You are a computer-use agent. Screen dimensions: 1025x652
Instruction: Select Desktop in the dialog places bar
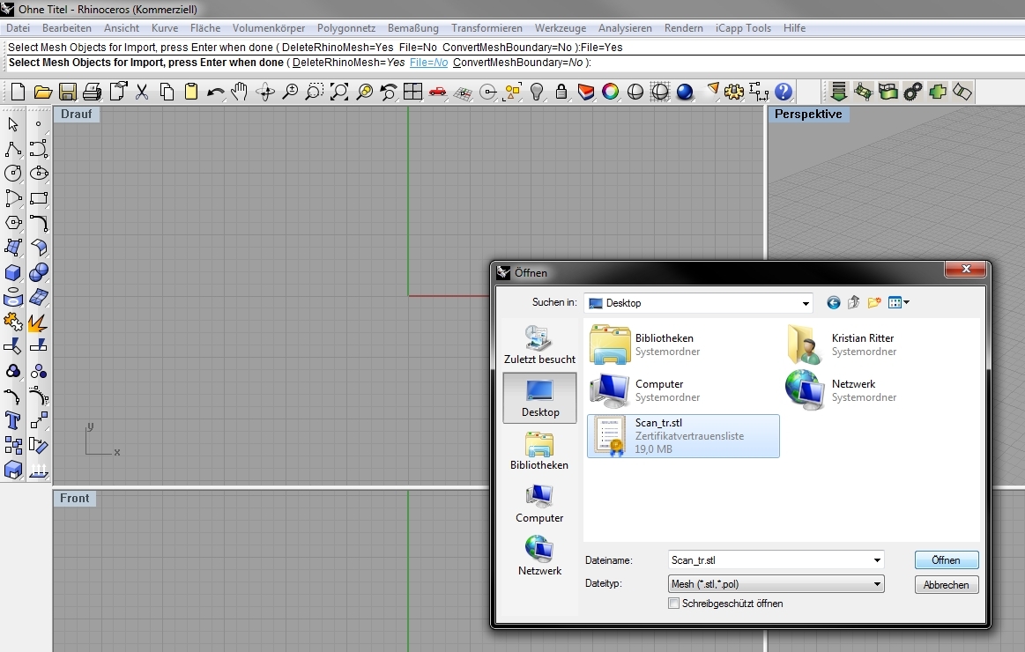tap(539, 398)
